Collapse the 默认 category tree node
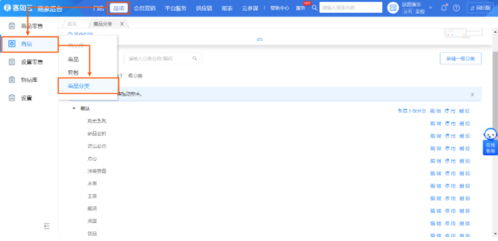Viewport: 498px width, 241px height. tap(74, 108)
